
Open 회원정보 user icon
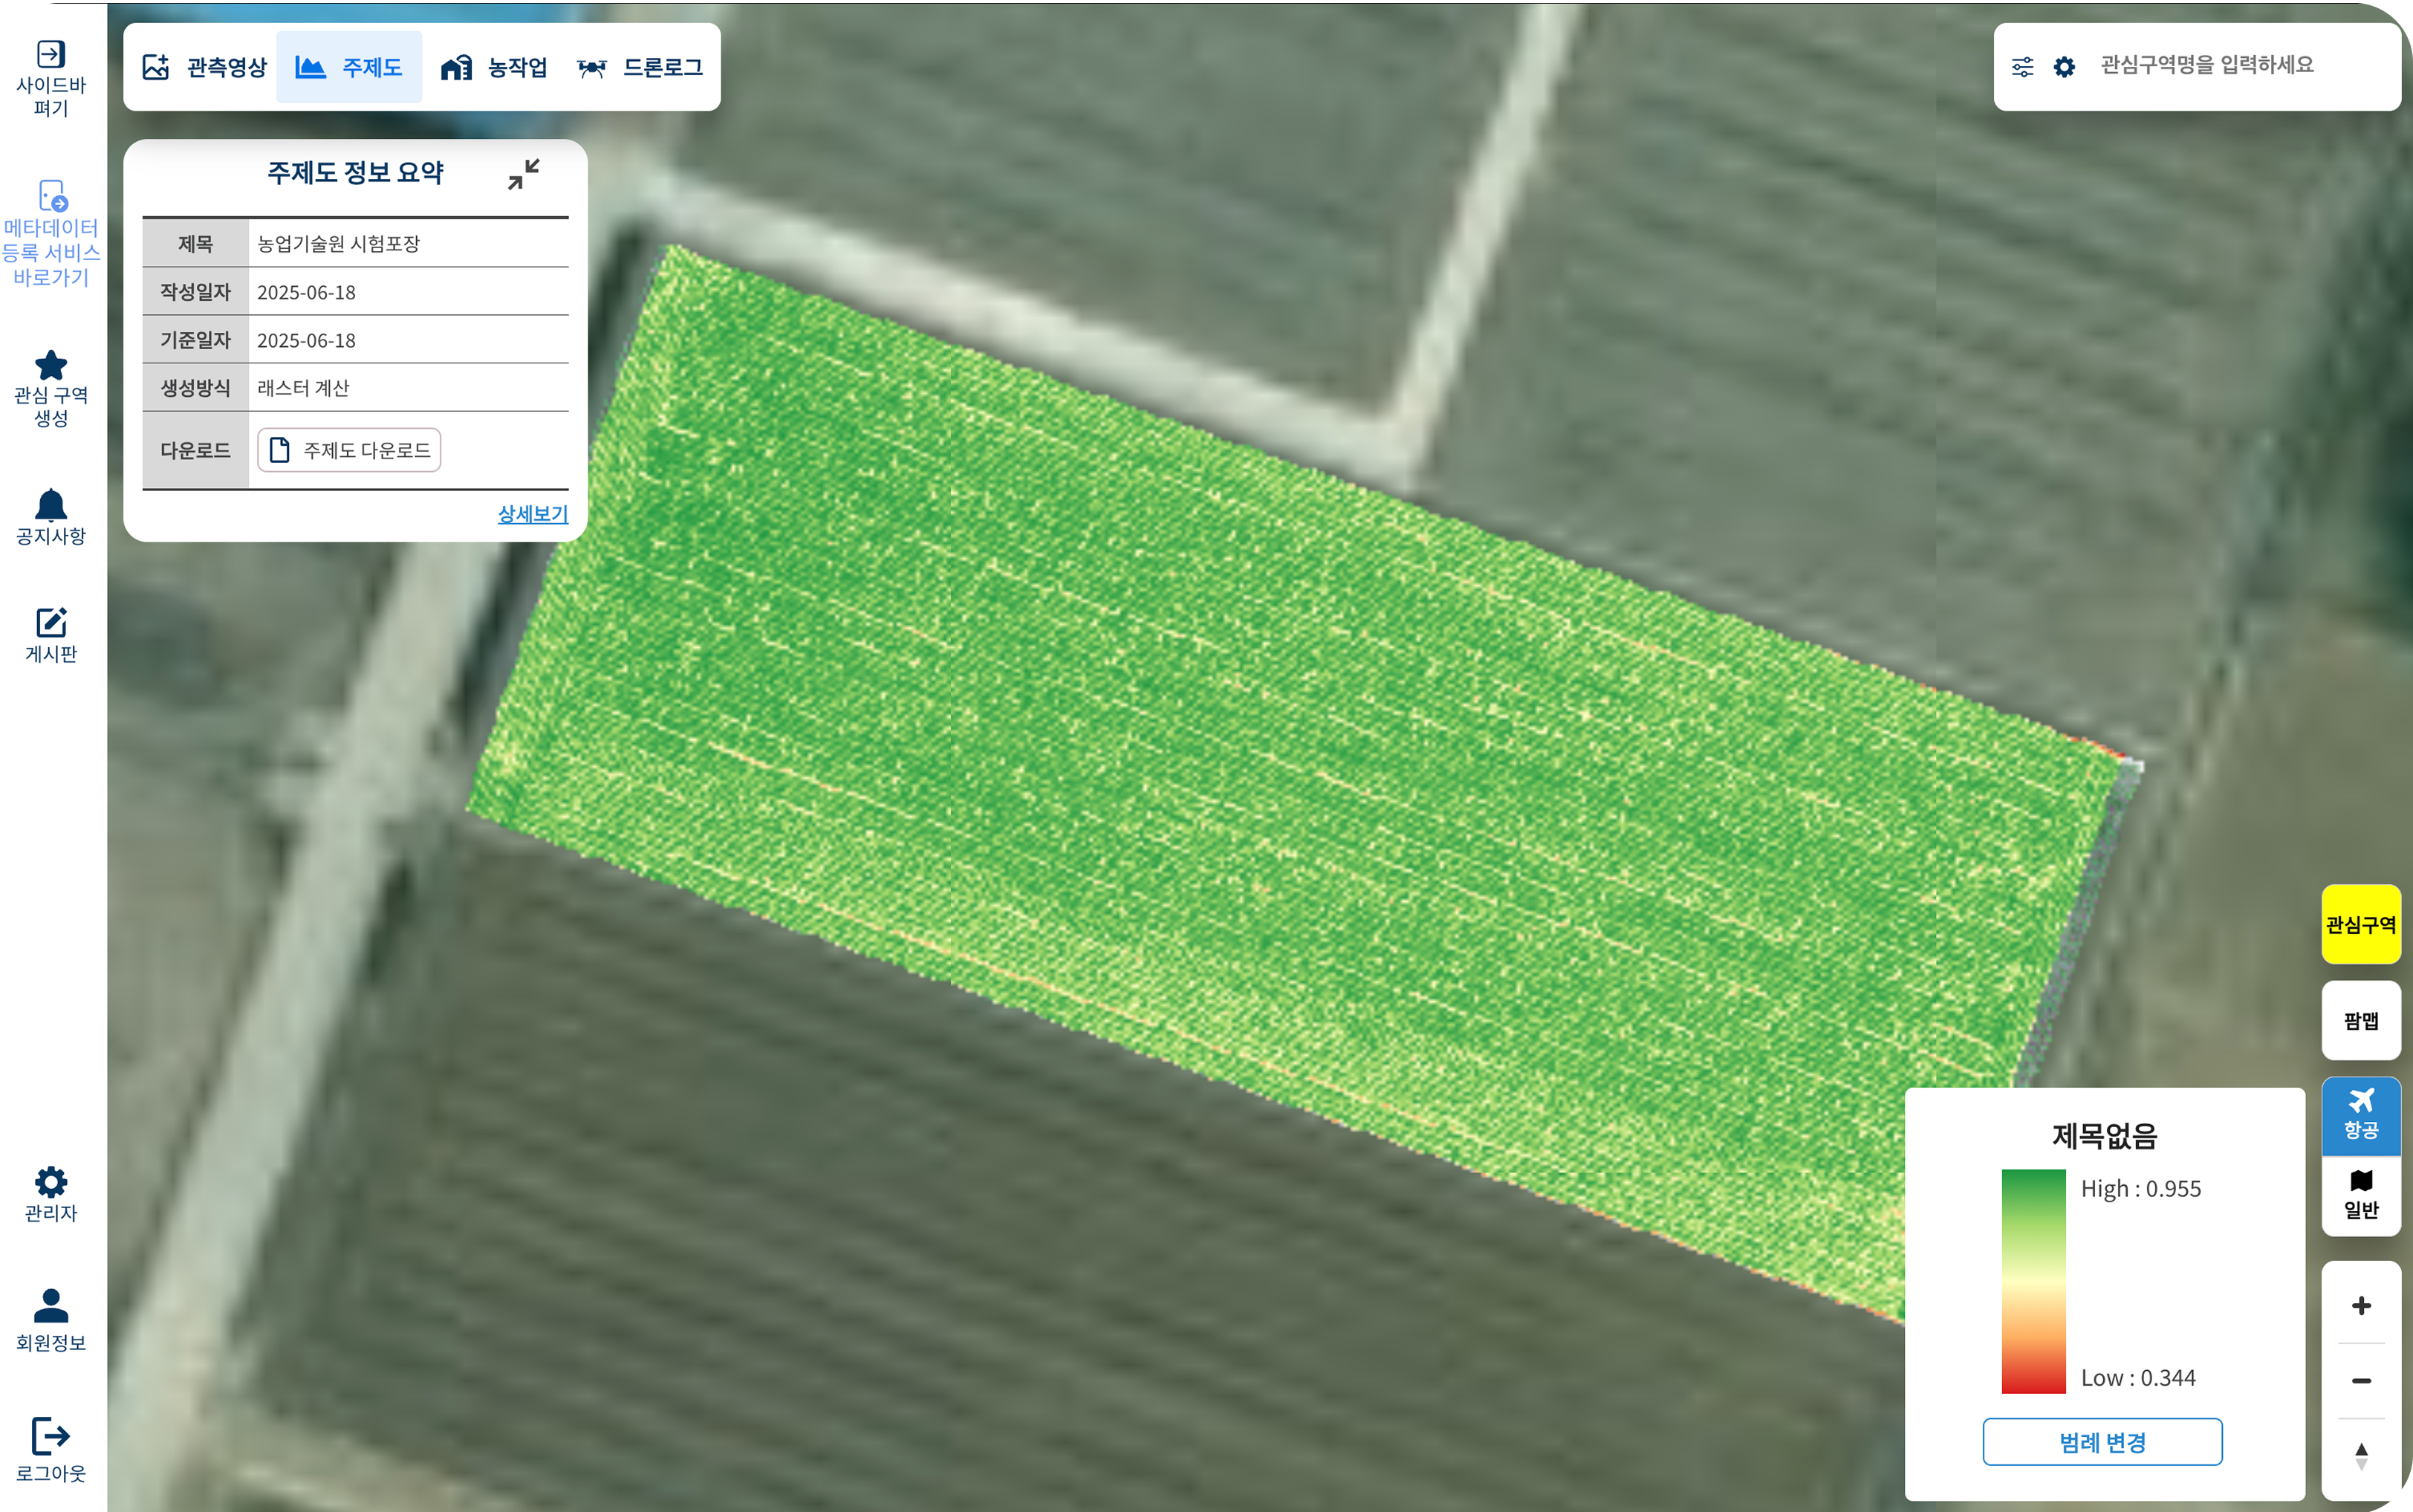[x=51, y=1306]
